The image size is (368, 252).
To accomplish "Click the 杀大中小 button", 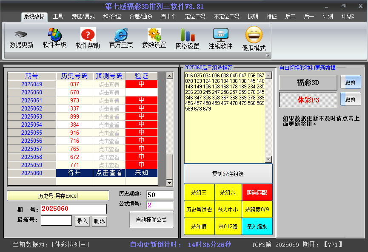I will coord(228,210).
